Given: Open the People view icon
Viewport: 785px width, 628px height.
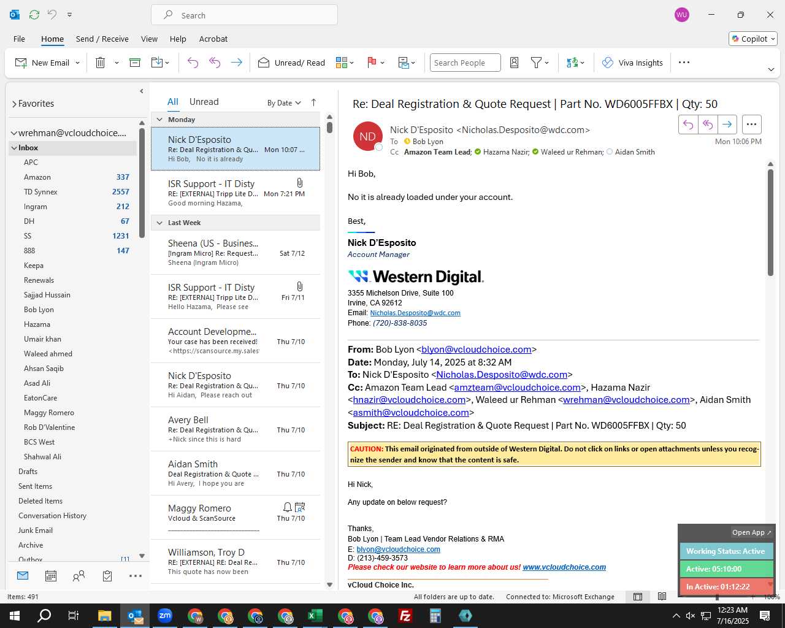Looking at the screenshot, I should tap(79, 576).
